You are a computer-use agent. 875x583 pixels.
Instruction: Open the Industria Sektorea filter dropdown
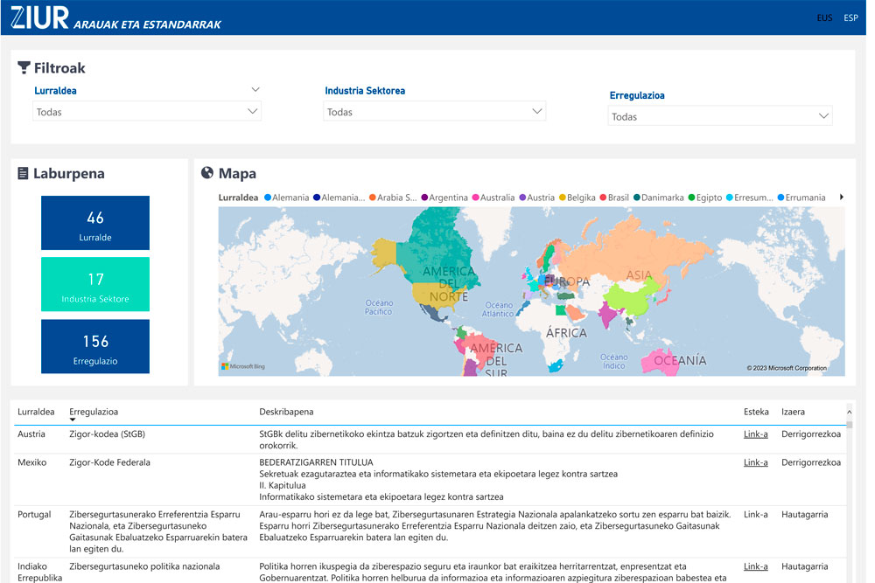[434, 112]
